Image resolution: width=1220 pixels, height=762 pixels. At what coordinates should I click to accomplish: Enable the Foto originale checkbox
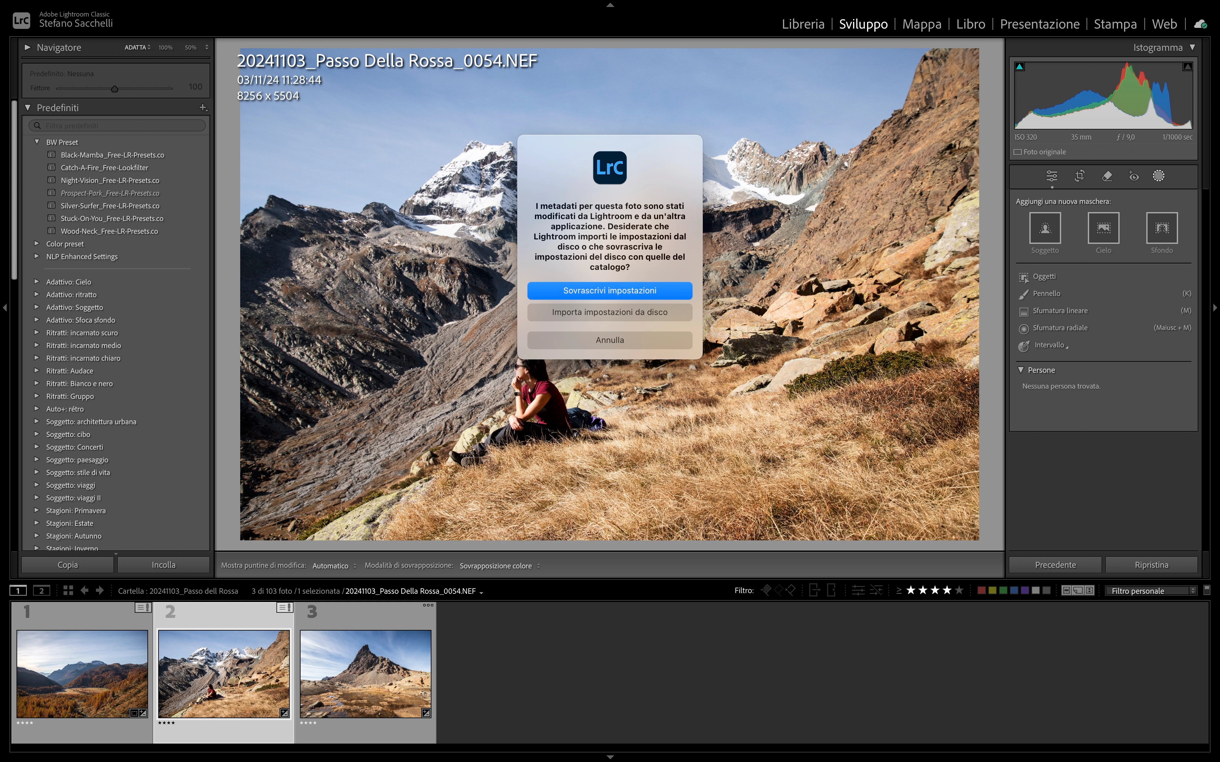[x=1018, y=152]
